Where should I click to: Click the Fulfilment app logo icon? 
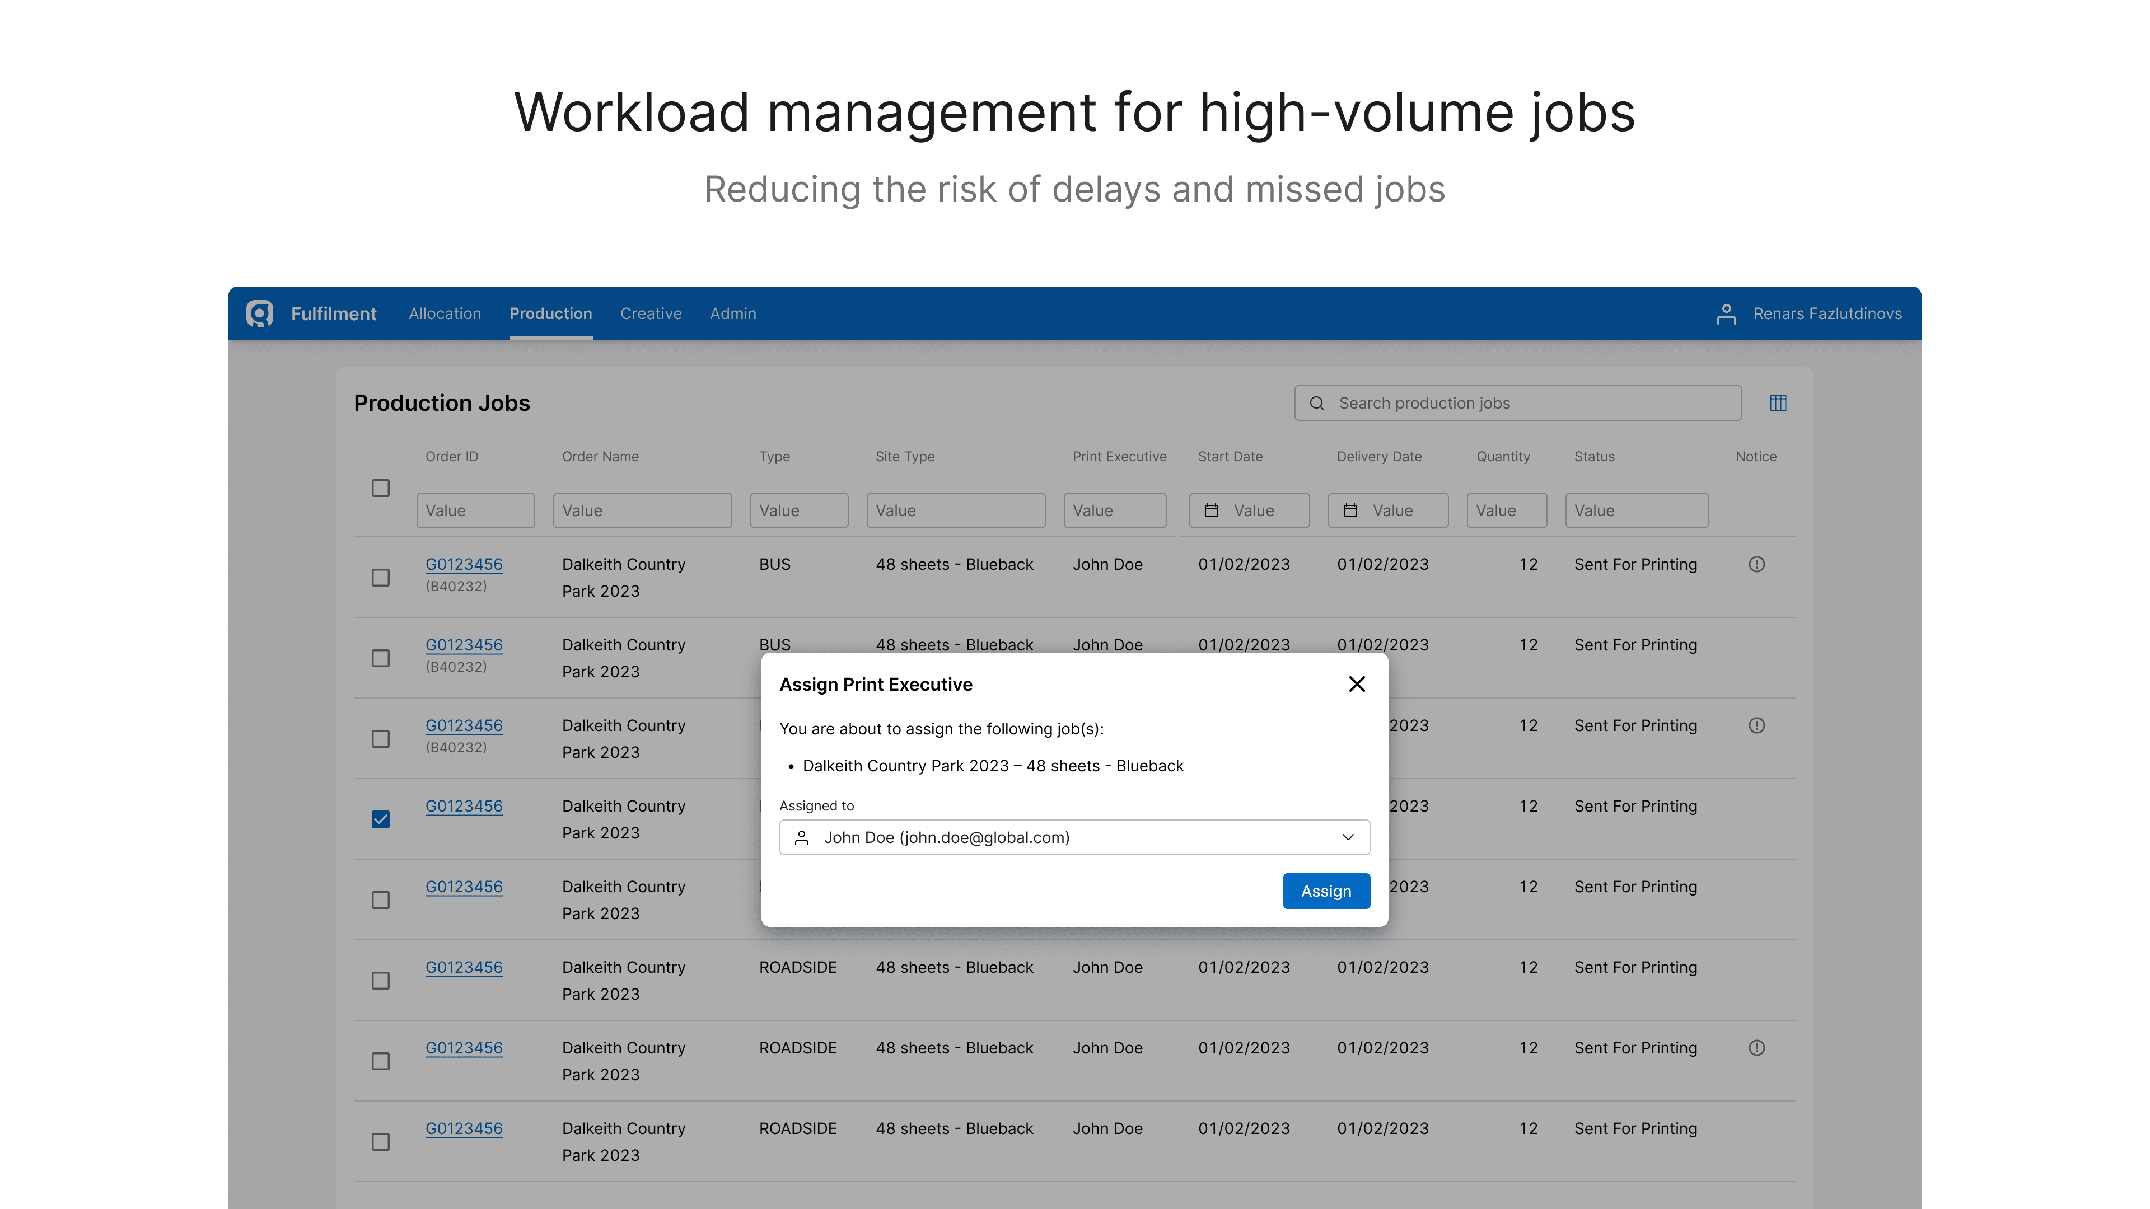260,313
